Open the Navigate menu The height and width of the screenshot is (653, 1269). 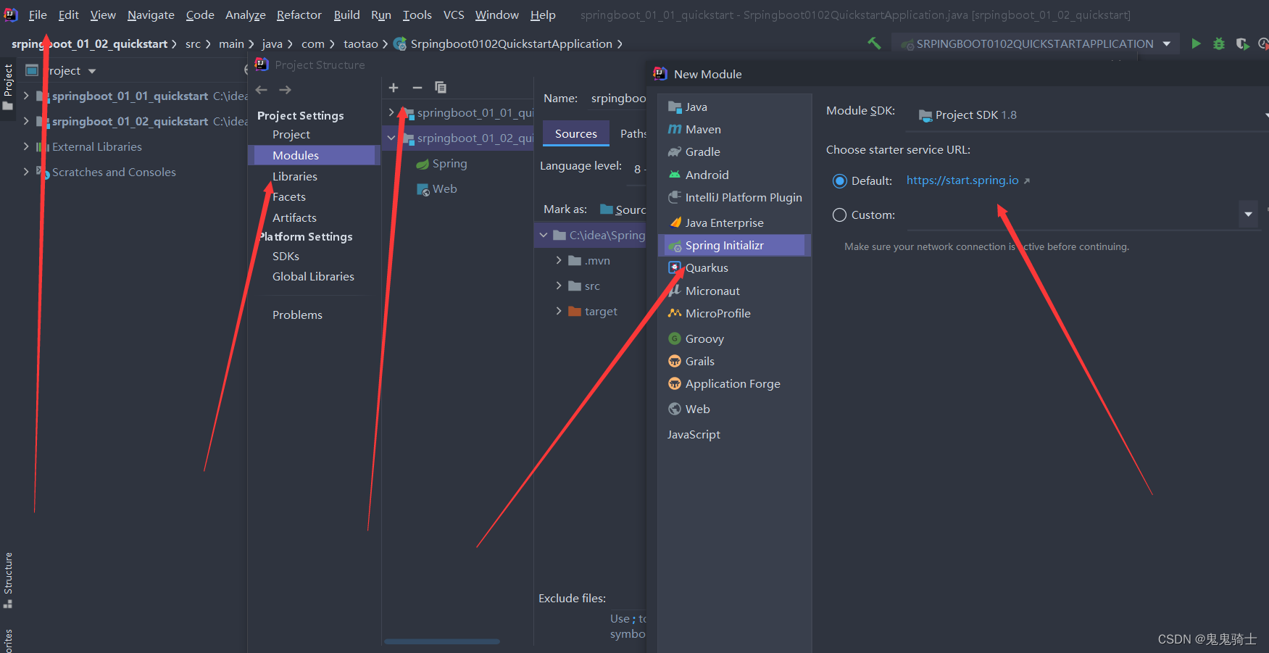[x=151, y=14]
